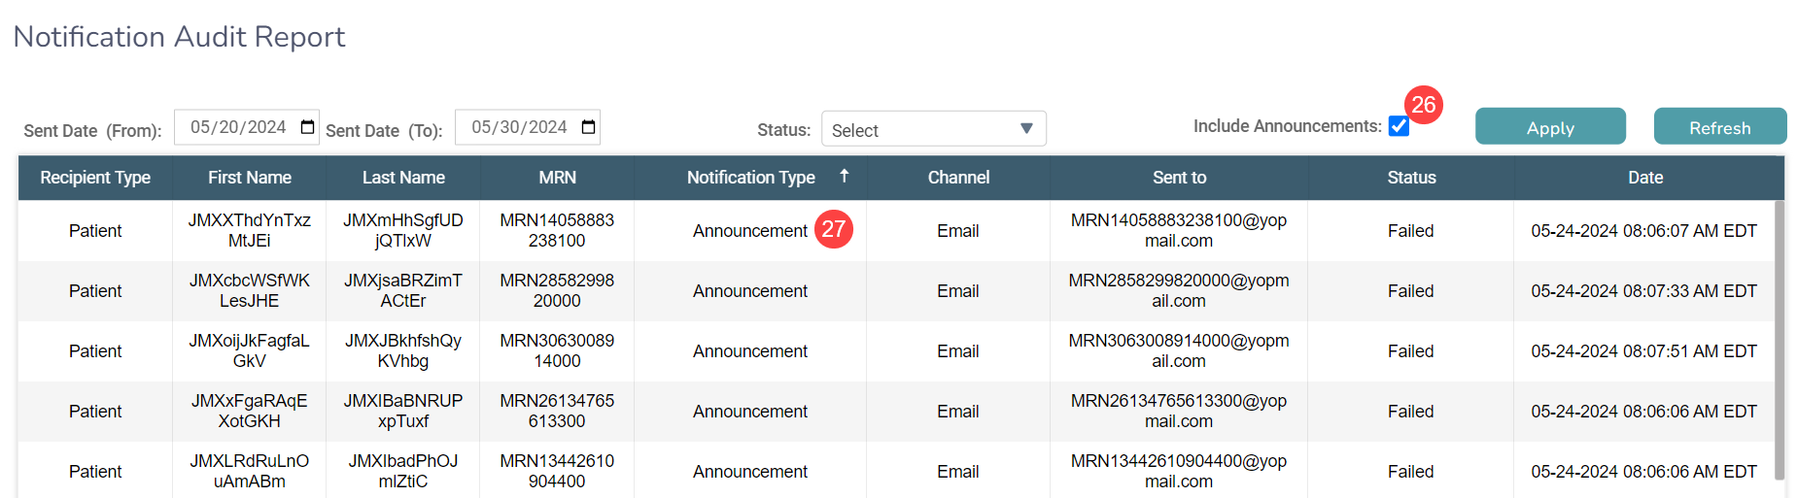The image size is (1797, 498).
Task: Open calendar picker in Sent Date To field
Action: [588, 127]
